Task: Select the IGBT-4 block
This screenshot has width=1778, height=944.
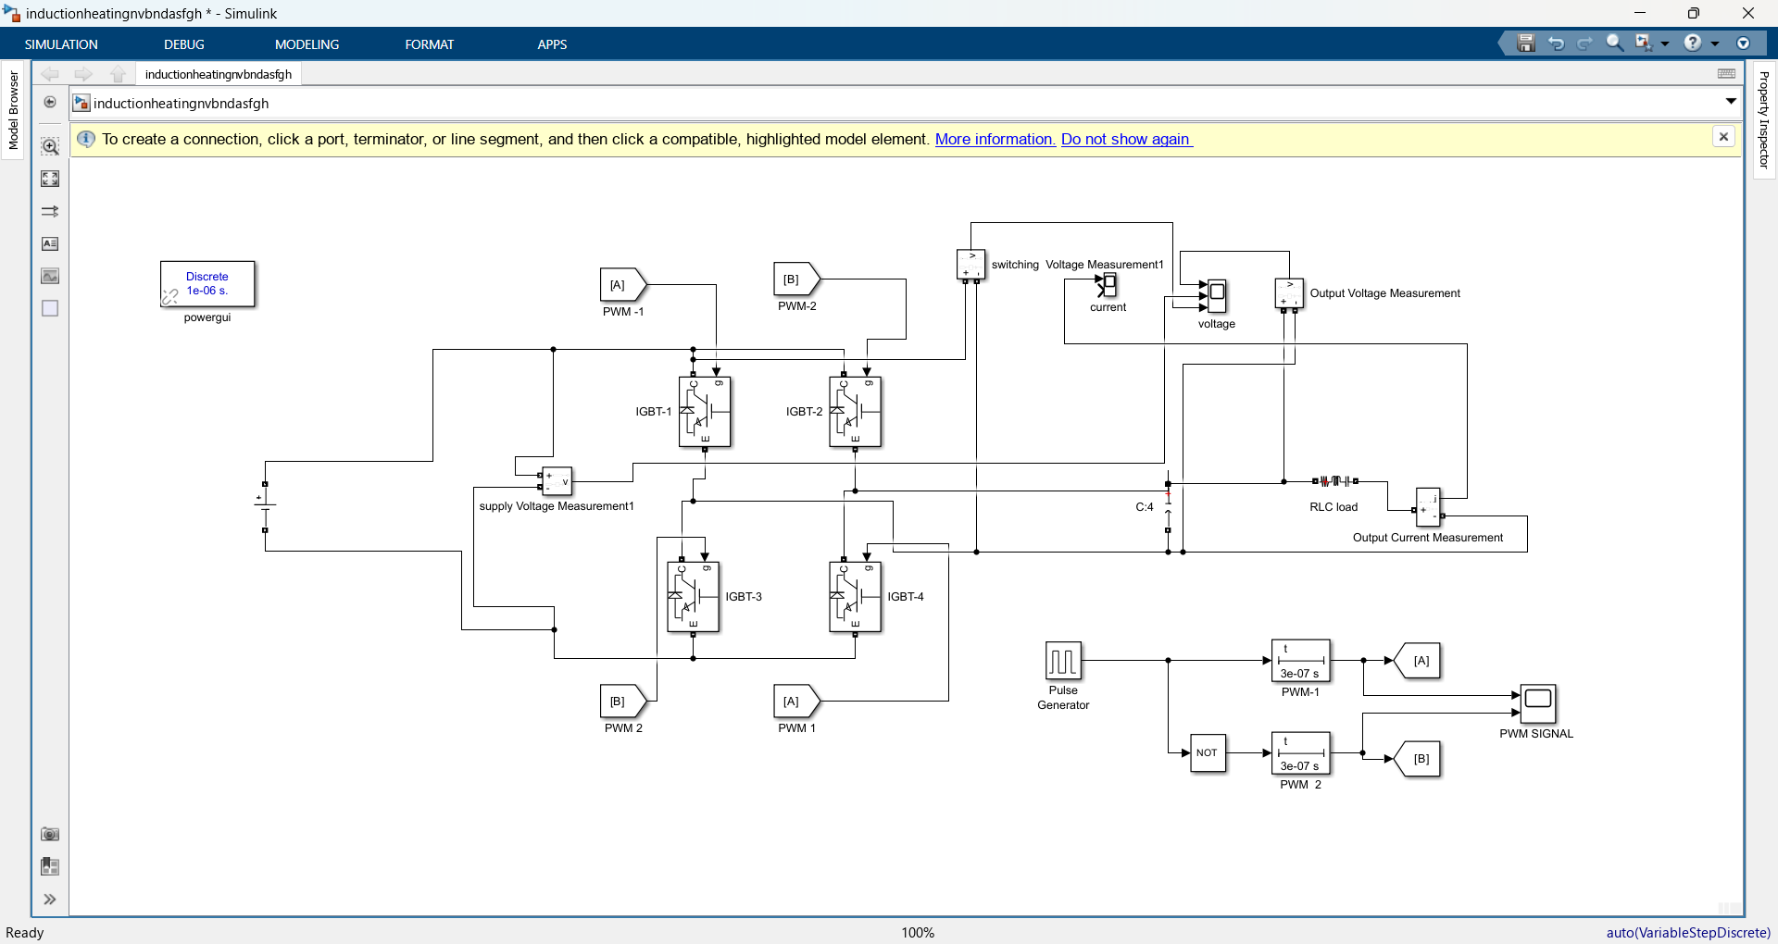Action: pyautogui.click(x=855, y=597)
